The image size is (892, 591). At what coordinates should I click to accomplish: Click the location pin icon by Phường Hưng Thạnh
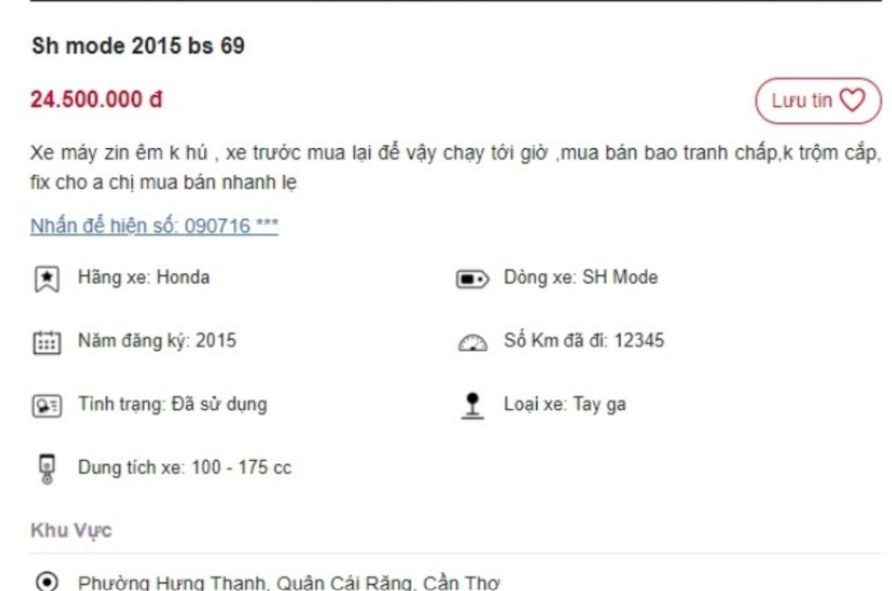pos(46,582)
